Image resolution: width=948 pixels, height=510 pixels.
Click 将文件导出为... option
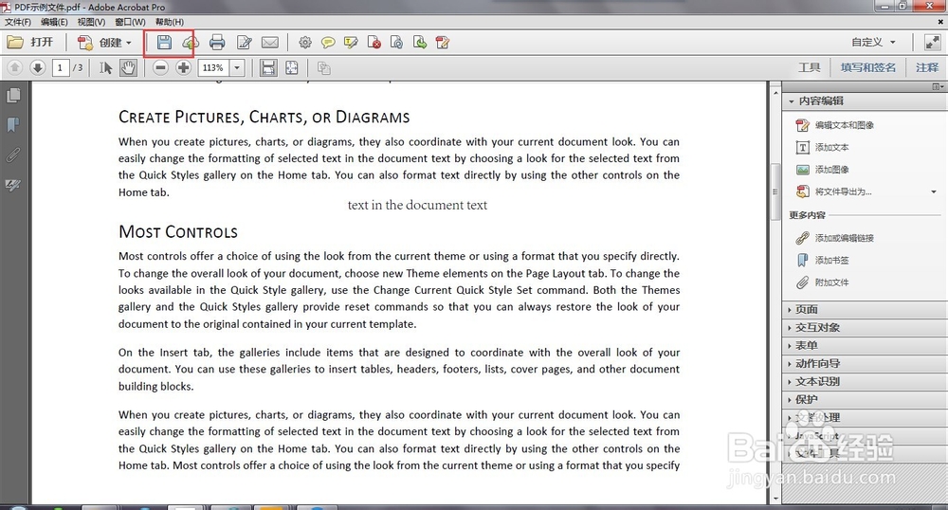click(x=833, y=191)
